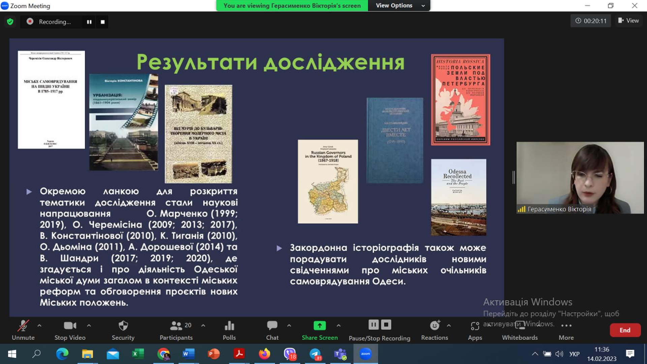Open Windows Search from the taskbar
This screenshot has height=364, width=647.
coord(36,354)
